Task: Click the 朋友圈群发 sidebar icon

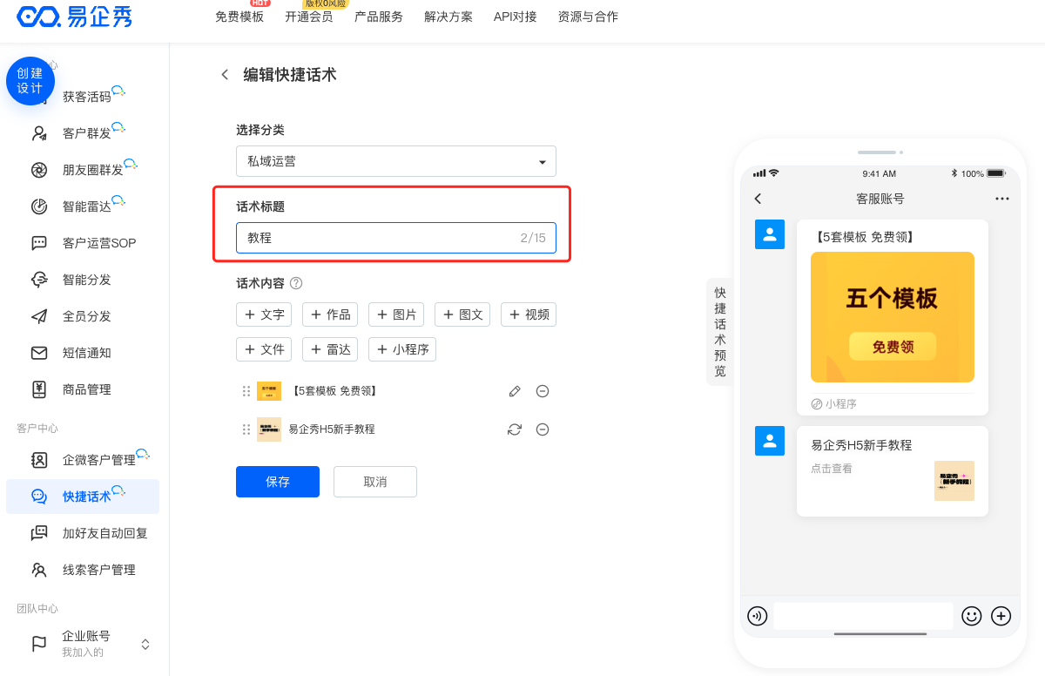Action: (x=39, y=170)
